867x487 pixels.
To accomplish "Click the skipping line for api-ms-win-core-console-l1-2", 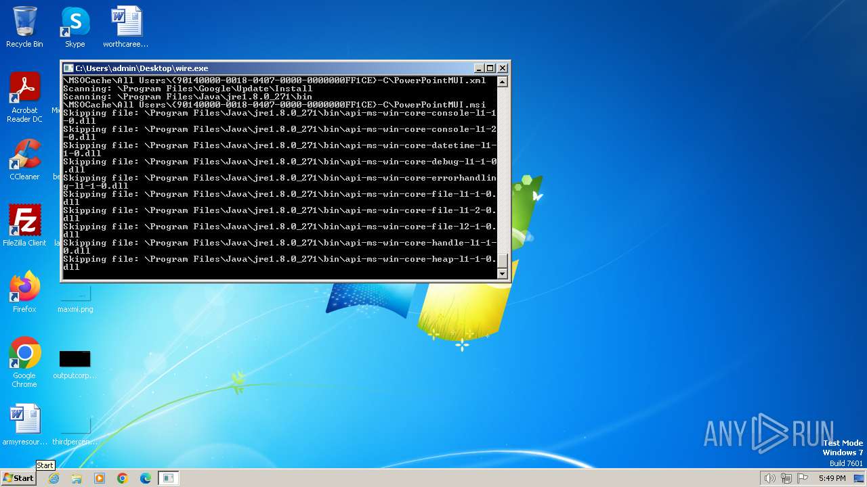I will [x=280, y=133].
